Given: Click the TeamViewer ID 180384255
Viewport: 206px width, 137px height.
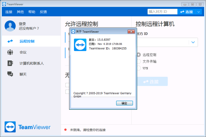Looking at the screenshot, I should pos(119,48).
